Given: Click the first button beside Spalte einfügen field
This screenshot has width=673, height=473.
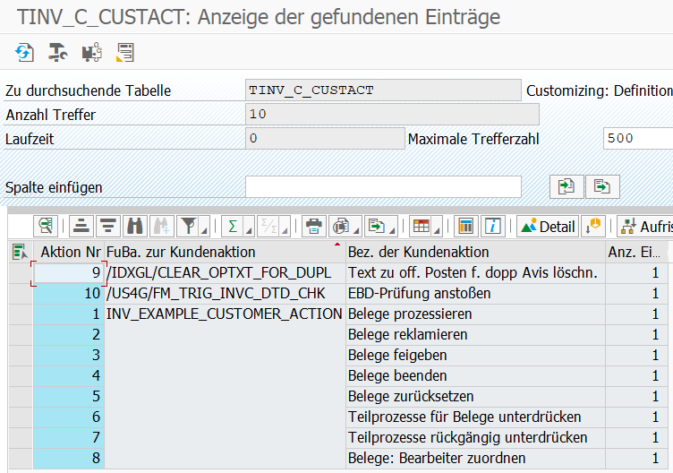Looking at the screenshot, I should click(566, 186).
